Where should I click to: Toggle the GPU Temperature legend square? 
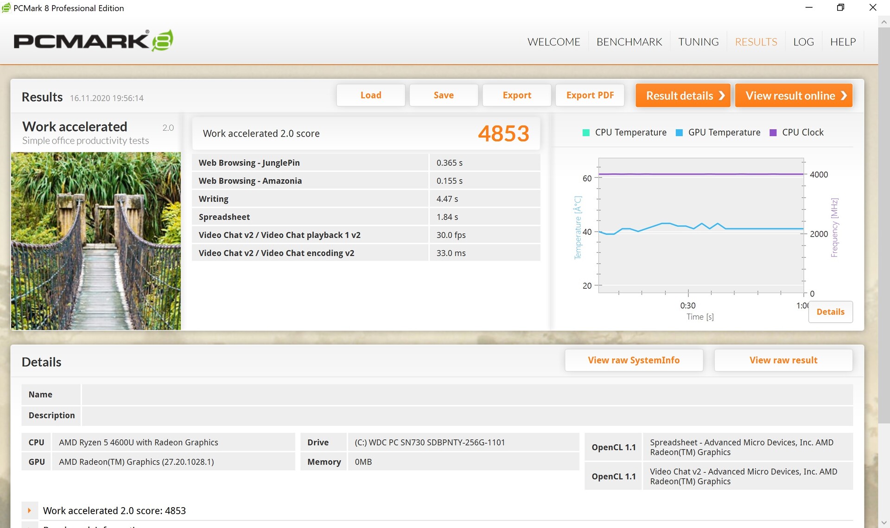click(679, 133)
